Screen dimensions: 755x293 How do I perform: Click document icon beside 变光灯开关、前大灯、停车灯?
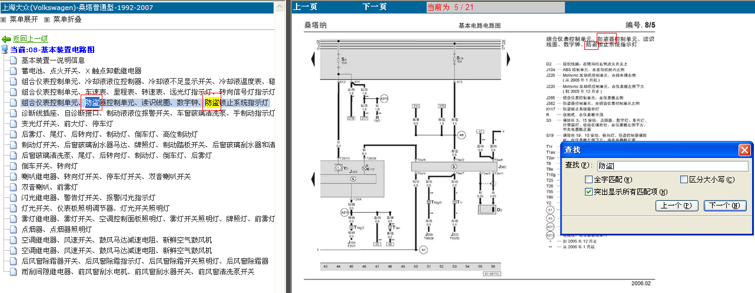(x=14, y=123)
